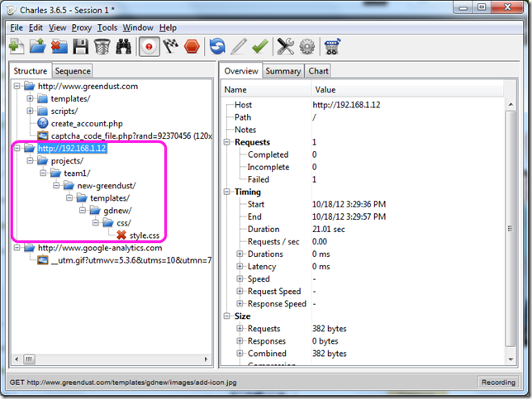This screenshot has height=399, width=532.
Task: Collapse the google-analytics.com host node
Action: [17, 248]
